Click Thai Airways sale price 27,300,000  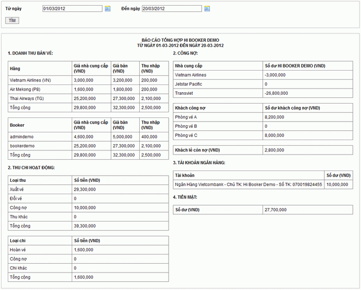(x=124, y=98)
